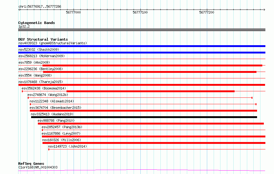Select esv2748674 (Wong2012b) label
The height and width of the screenshot is (174, 274).
[x=48, y=95]
